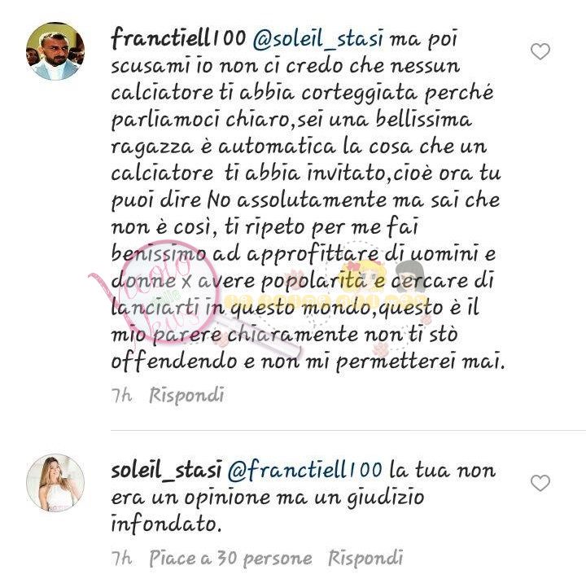
Task: Open soleil_stasi's profile picture
Action: pos(55,482)
